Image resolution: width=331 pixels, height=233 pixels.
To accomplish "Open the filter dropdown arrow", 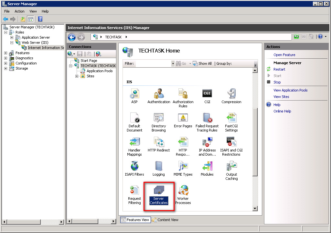I will (173, 64).
